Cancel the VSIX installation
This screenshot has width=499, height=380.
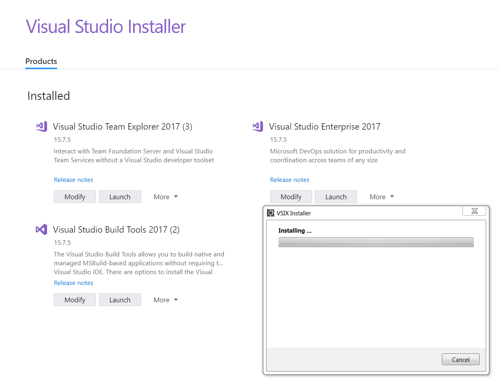point(461,359)
